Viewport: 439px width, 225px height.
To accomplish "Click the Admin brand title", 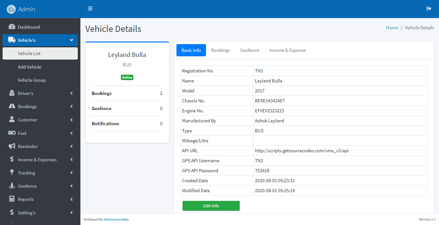I will click(x=27, y=9).
